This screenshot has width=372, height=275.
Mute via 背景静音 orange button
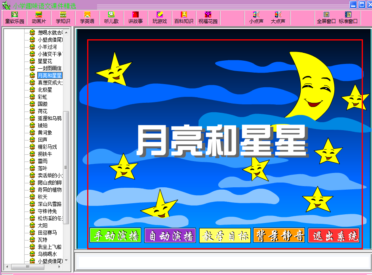[279, 235]
